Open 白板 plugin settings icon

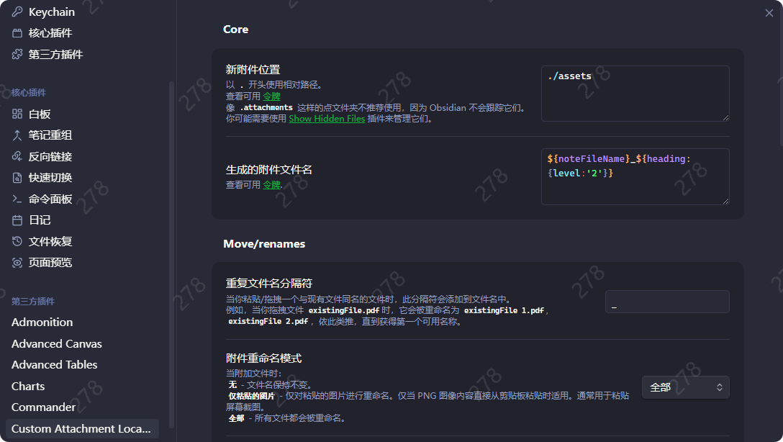click(17, 114)
